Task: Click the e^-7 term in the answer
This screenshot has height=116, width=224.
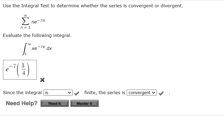Action: [x=11, y=68]
